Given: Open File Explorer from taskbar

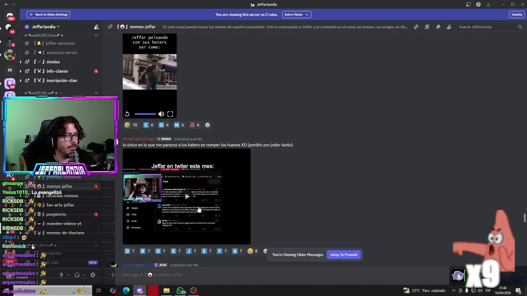Looking at the screenshot, I should pyautogui.click(x=166, y=291).
